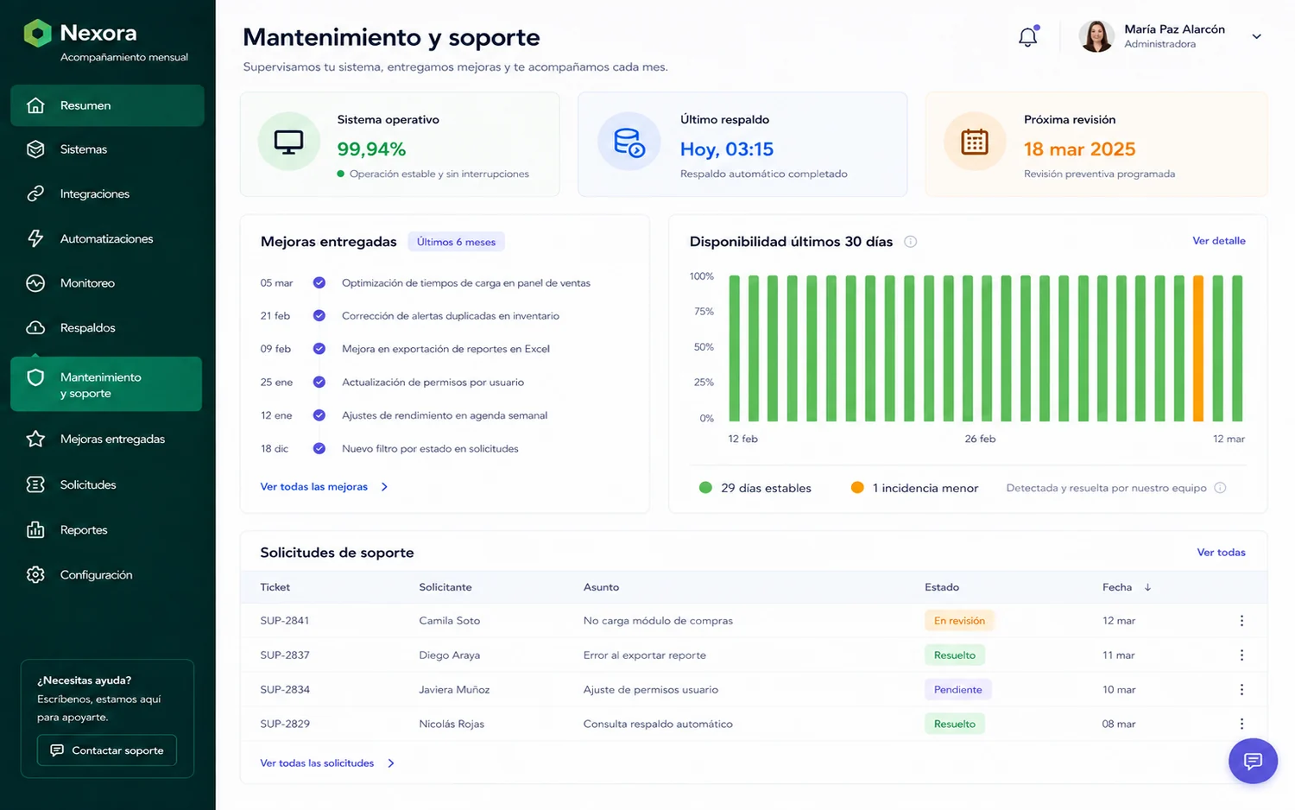Image resolution: width=1295 pixels, height=810 pixels.
Task: Go to Resumen in the sidebar
Action: coord(107,105)
